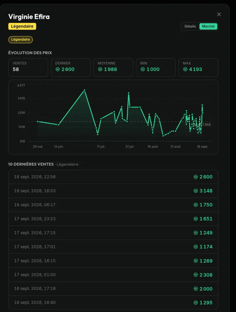Click the coin icon next to 2 308

click(195, 275)
